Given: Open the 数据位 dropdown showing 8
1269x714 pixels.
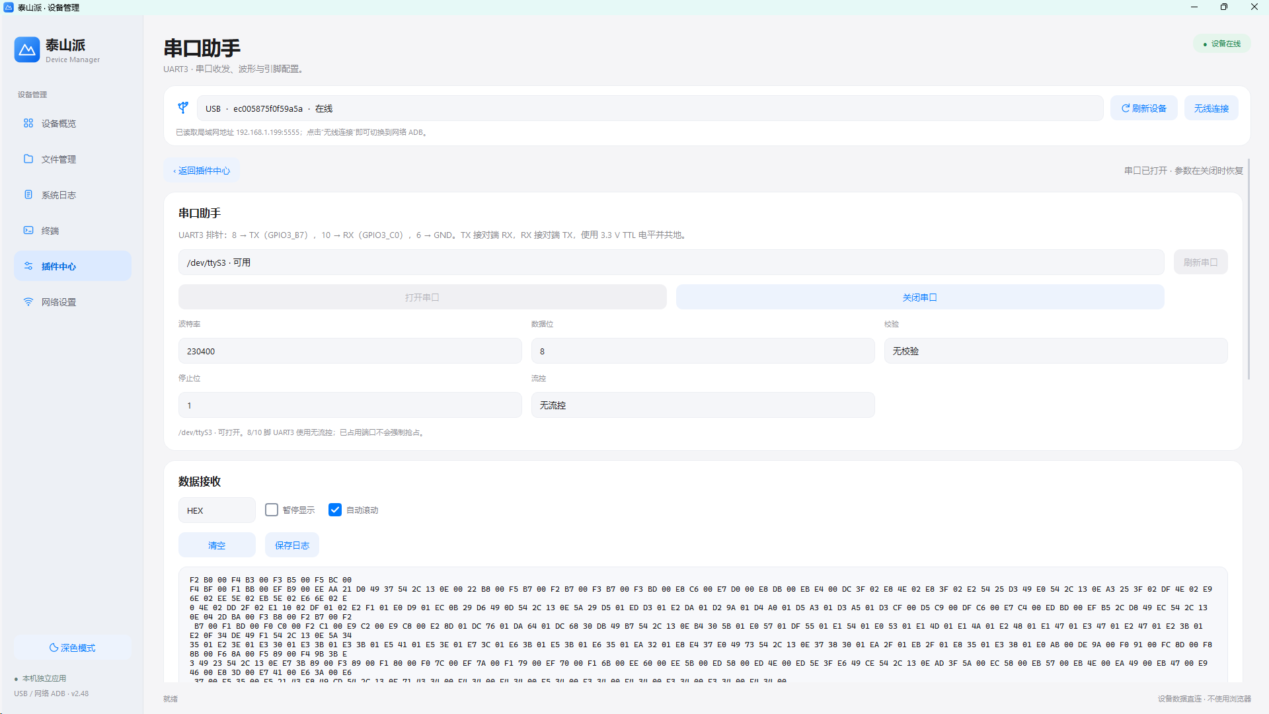Looking at the screenshot, I should (x=703, y=351).
